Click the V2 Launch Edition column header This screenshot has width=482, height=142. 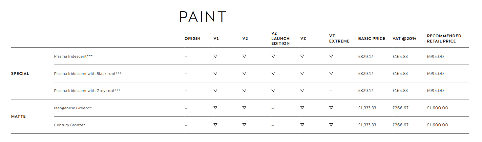click(x=281, y=38)
